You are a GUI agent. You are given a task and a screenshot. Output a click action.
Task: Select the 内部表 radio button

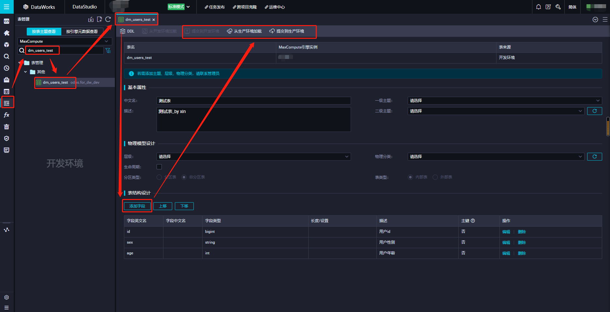(x=410, y=177)
